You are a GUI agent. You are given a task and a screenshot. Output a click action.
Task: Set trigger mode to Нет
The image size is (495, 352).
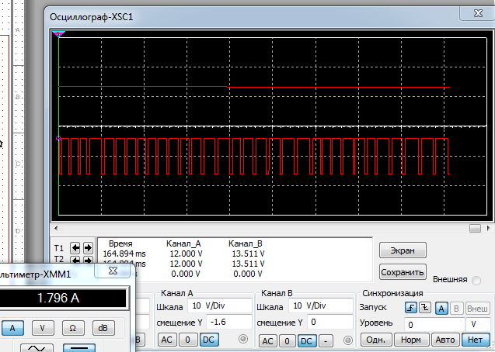(475, 340)
